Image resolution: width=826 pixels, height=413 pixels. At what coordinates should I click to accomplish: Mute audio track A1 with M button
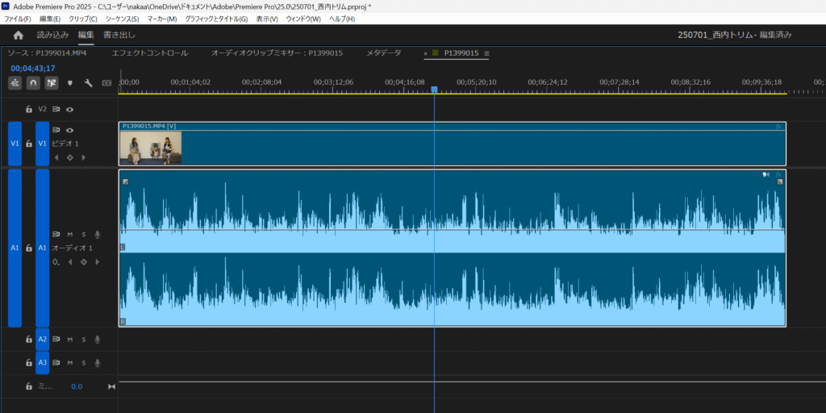click(x=70, y=235)
